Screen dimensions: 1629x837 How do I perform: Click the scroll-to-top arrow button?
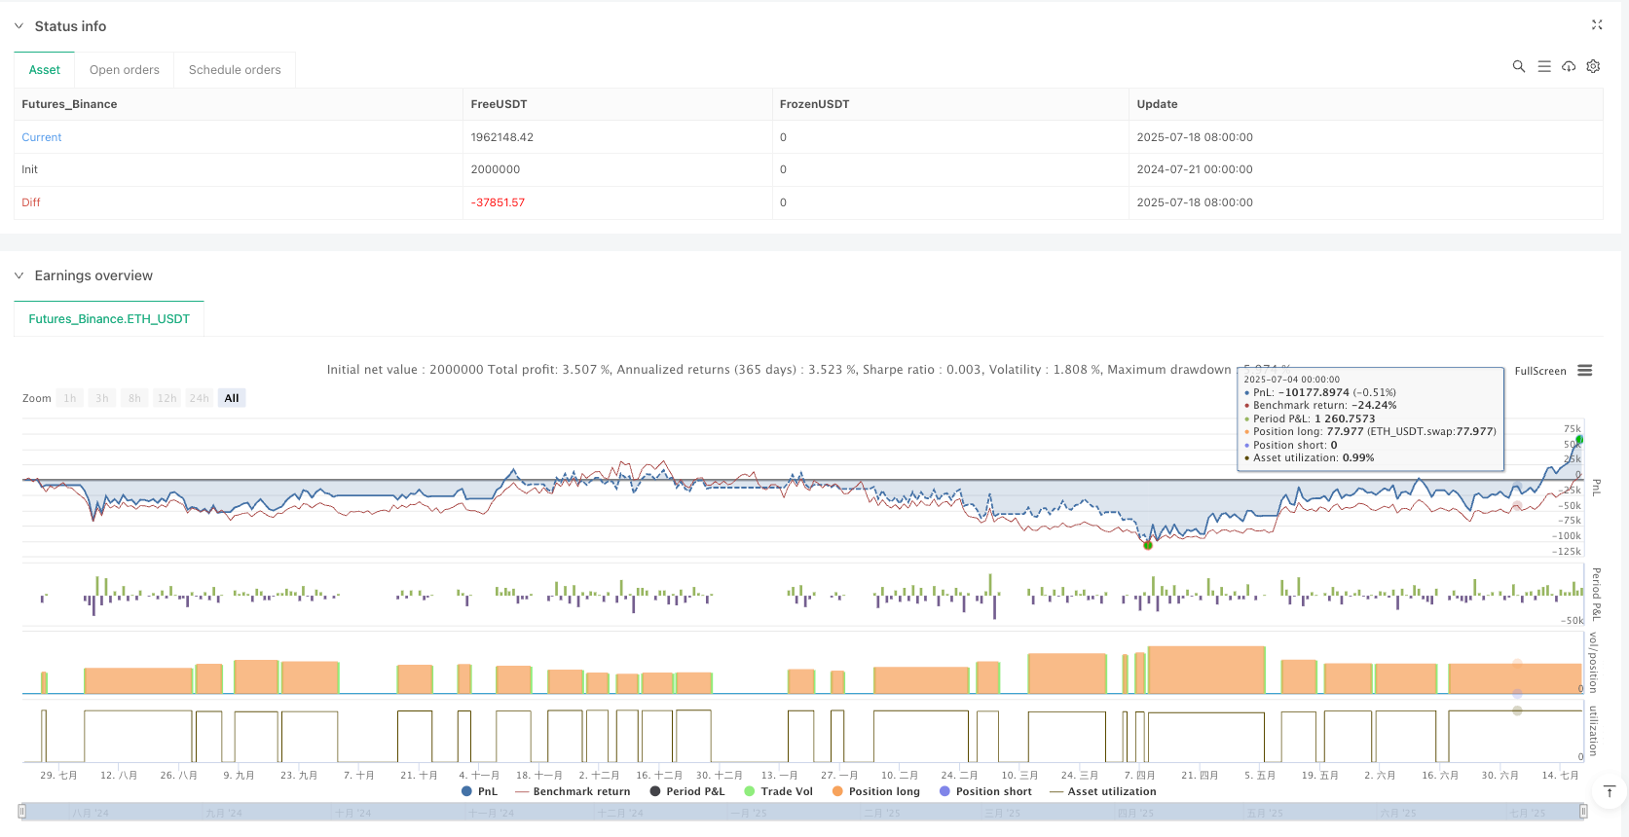click(x=1609, y=791)
